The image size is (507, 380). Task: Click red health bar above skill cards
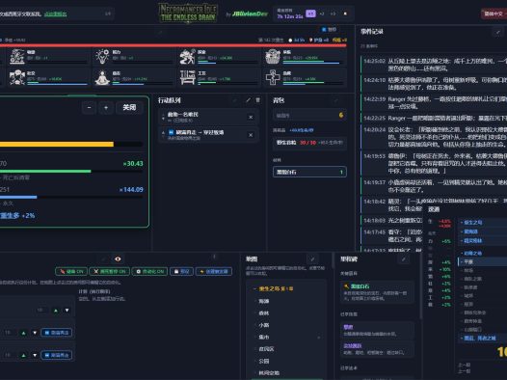click(x=173, y=45)
